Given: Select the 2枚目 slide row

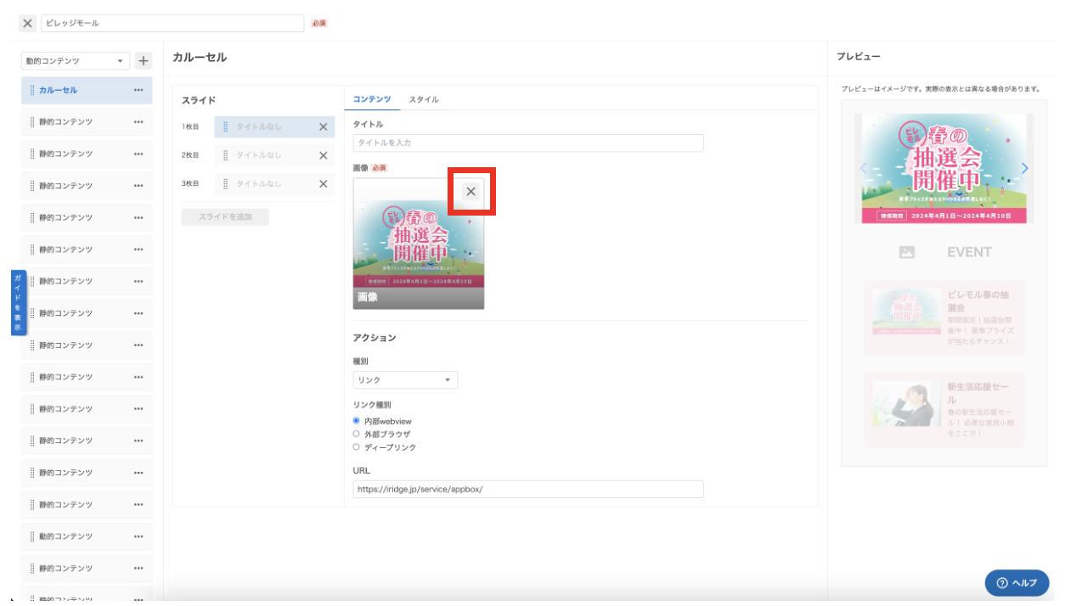Looking at the screenshot, I should coord(274,155).
